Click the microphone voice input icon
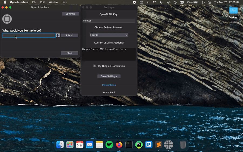This screenshot has width=243, height=152. [58, 35]
